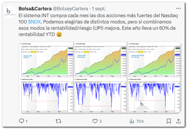This screenshot has width=187, height=129.
Task: Follow the $NDX cashtag link
Action: click(35, 22)
